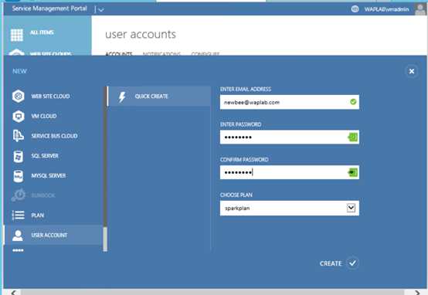
Task: Click the 'user accounts' page heading
Action: click(141, 35)
